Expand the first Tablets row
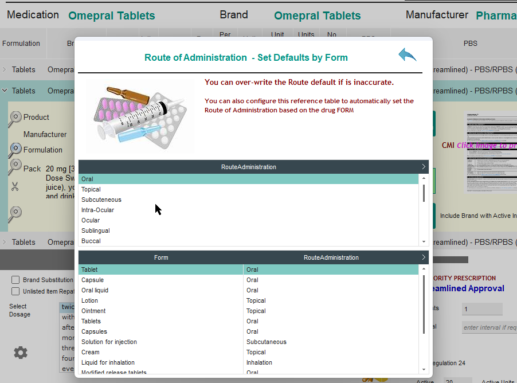 tap(4, 69)
